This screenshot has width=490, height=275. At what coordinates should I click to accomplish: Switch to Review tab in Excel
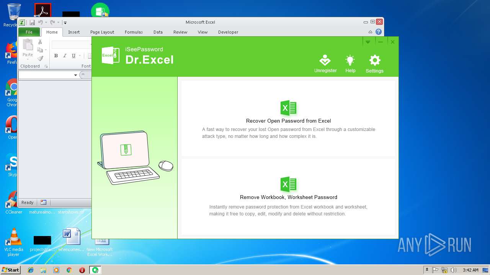[x=180, y=32]
